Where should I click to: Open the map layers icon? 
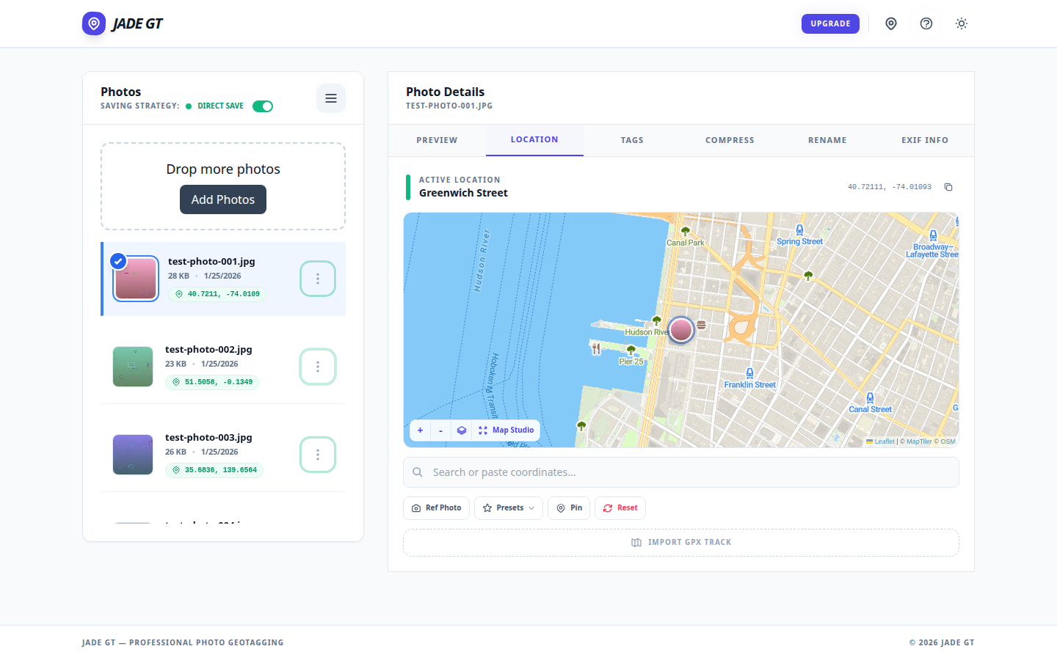coord(462,430)
